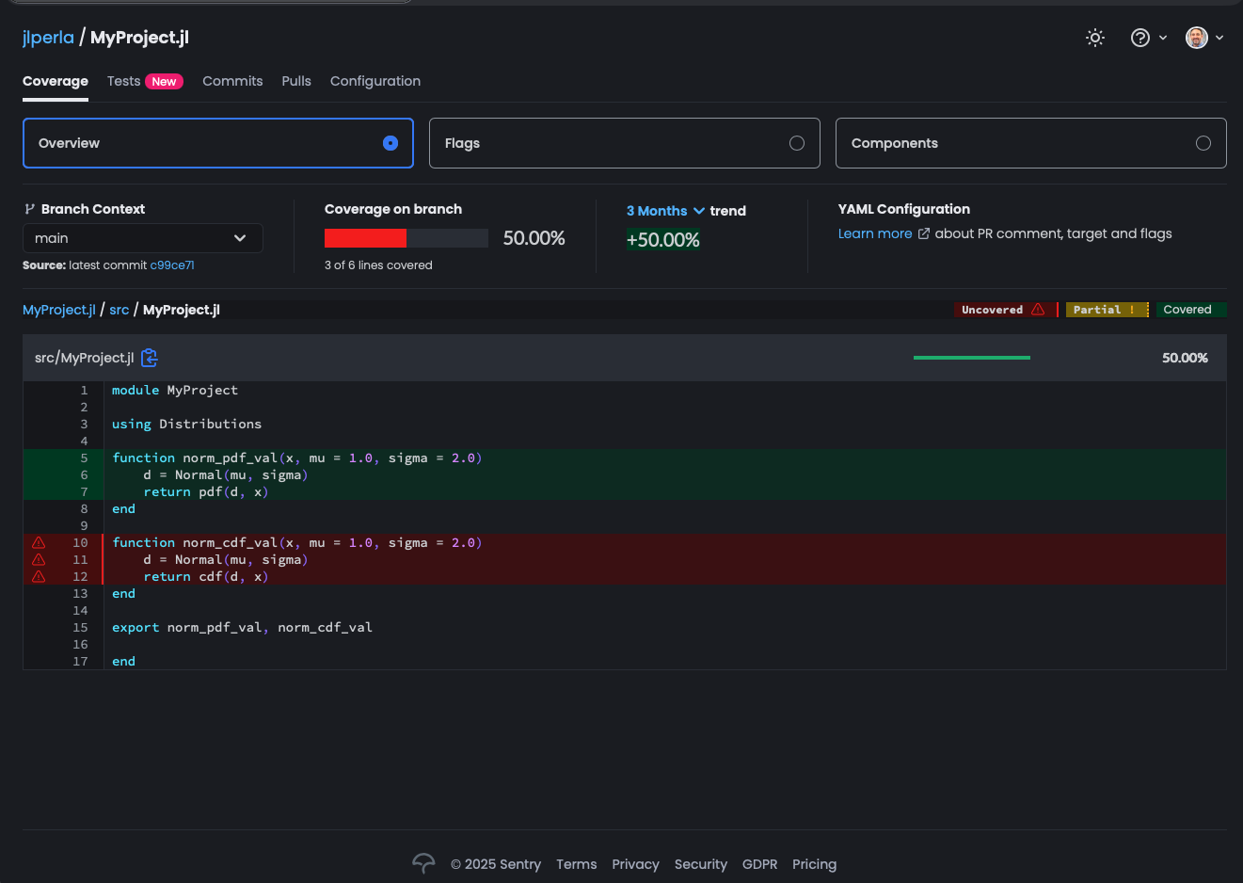The width and height of the screenshot is (1243, 883).
Task: Click the src breadcrumb folder
Action: click(119, 310)
